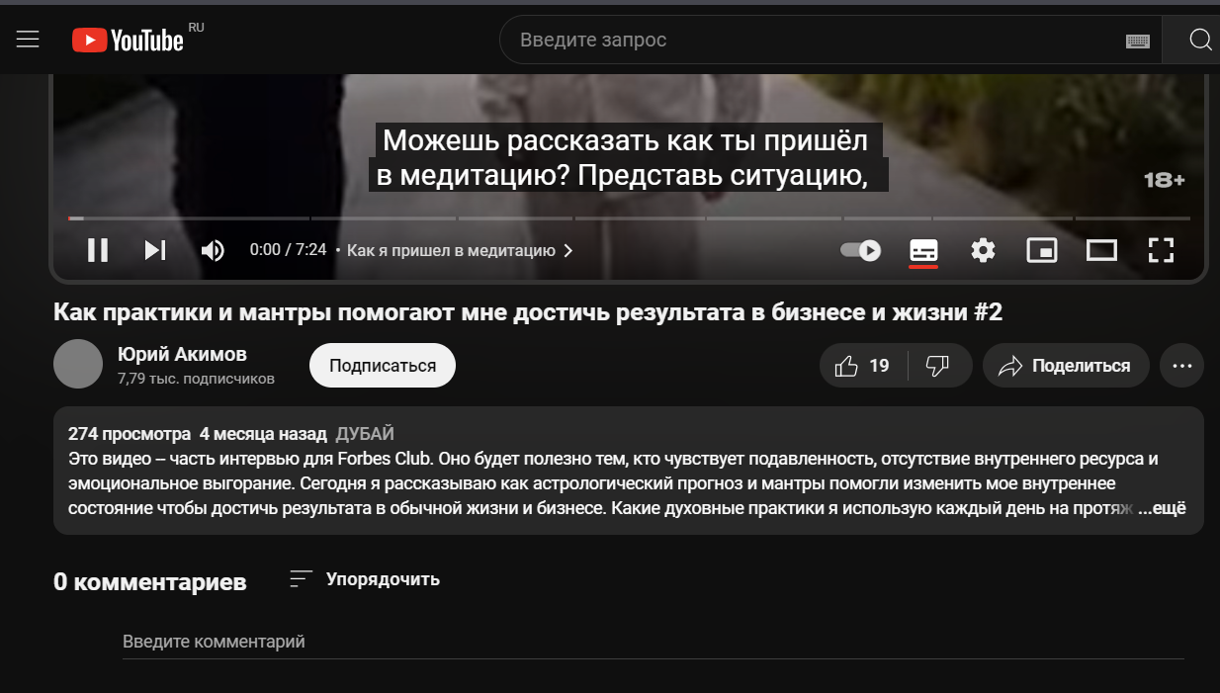
Task: Expand the chapter "Как я пришел в медитацию"
Action: (460, 251)
